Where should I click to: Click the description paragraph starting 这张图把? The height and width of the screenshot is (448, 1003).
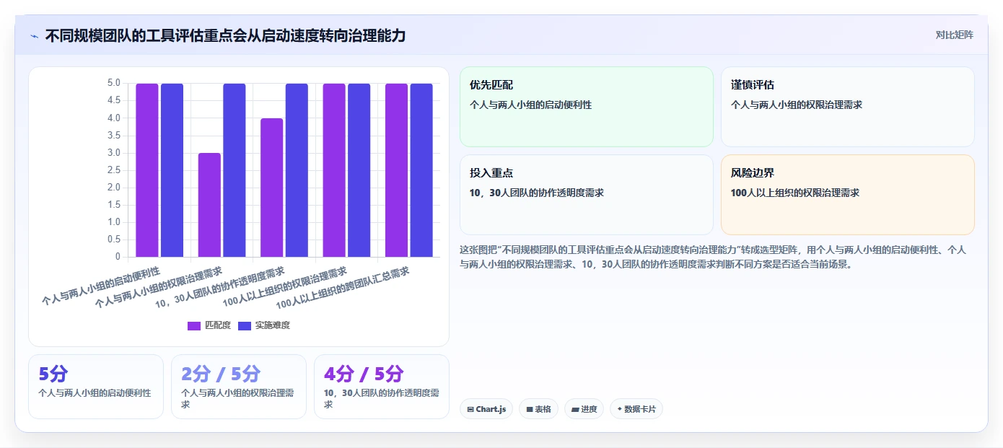713,257
